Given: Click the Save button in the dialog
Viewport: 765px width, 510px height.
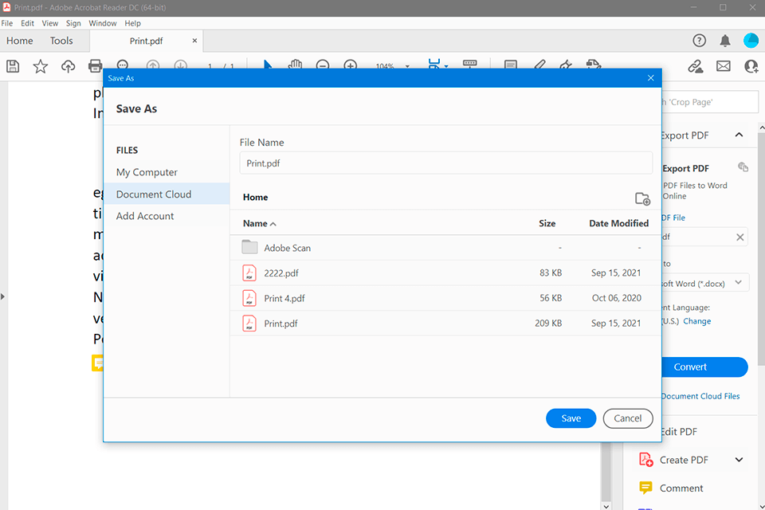Looking at the screenshot, I should (571, 418).
